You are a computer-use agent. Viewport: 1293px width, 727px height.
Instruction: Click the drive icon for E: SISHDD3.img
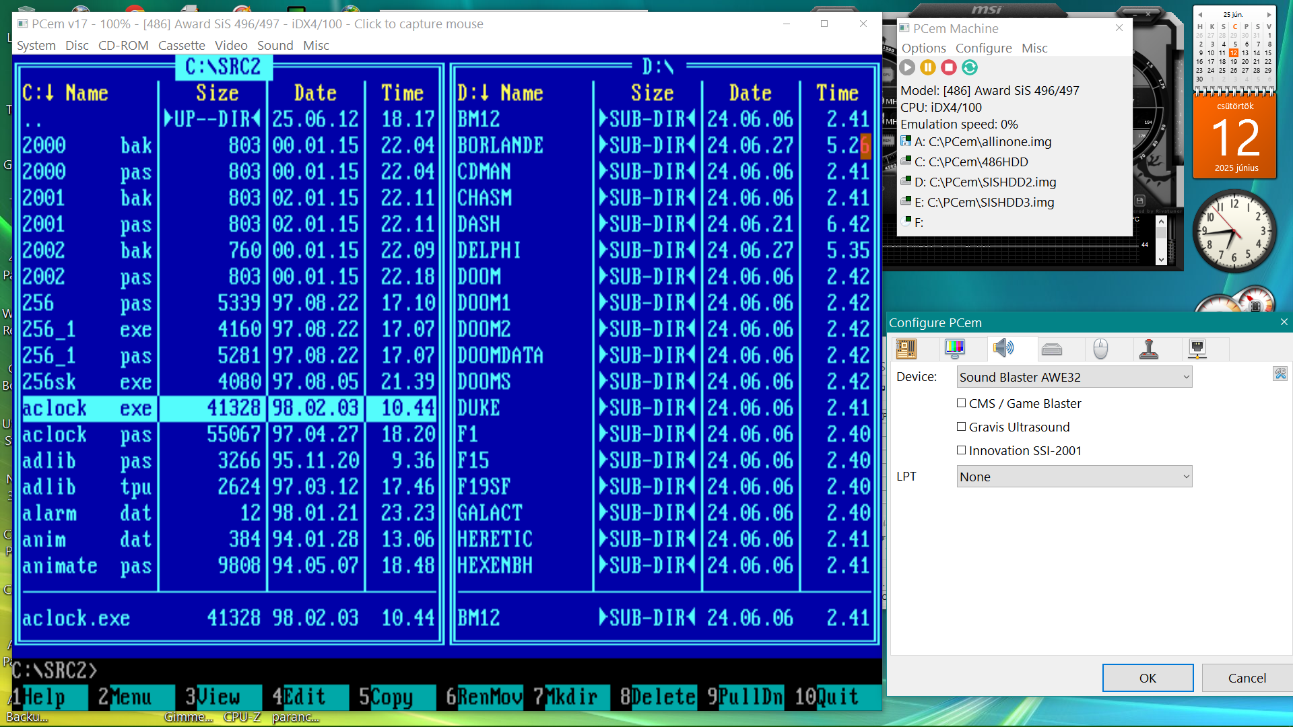[x=906, y=202]
